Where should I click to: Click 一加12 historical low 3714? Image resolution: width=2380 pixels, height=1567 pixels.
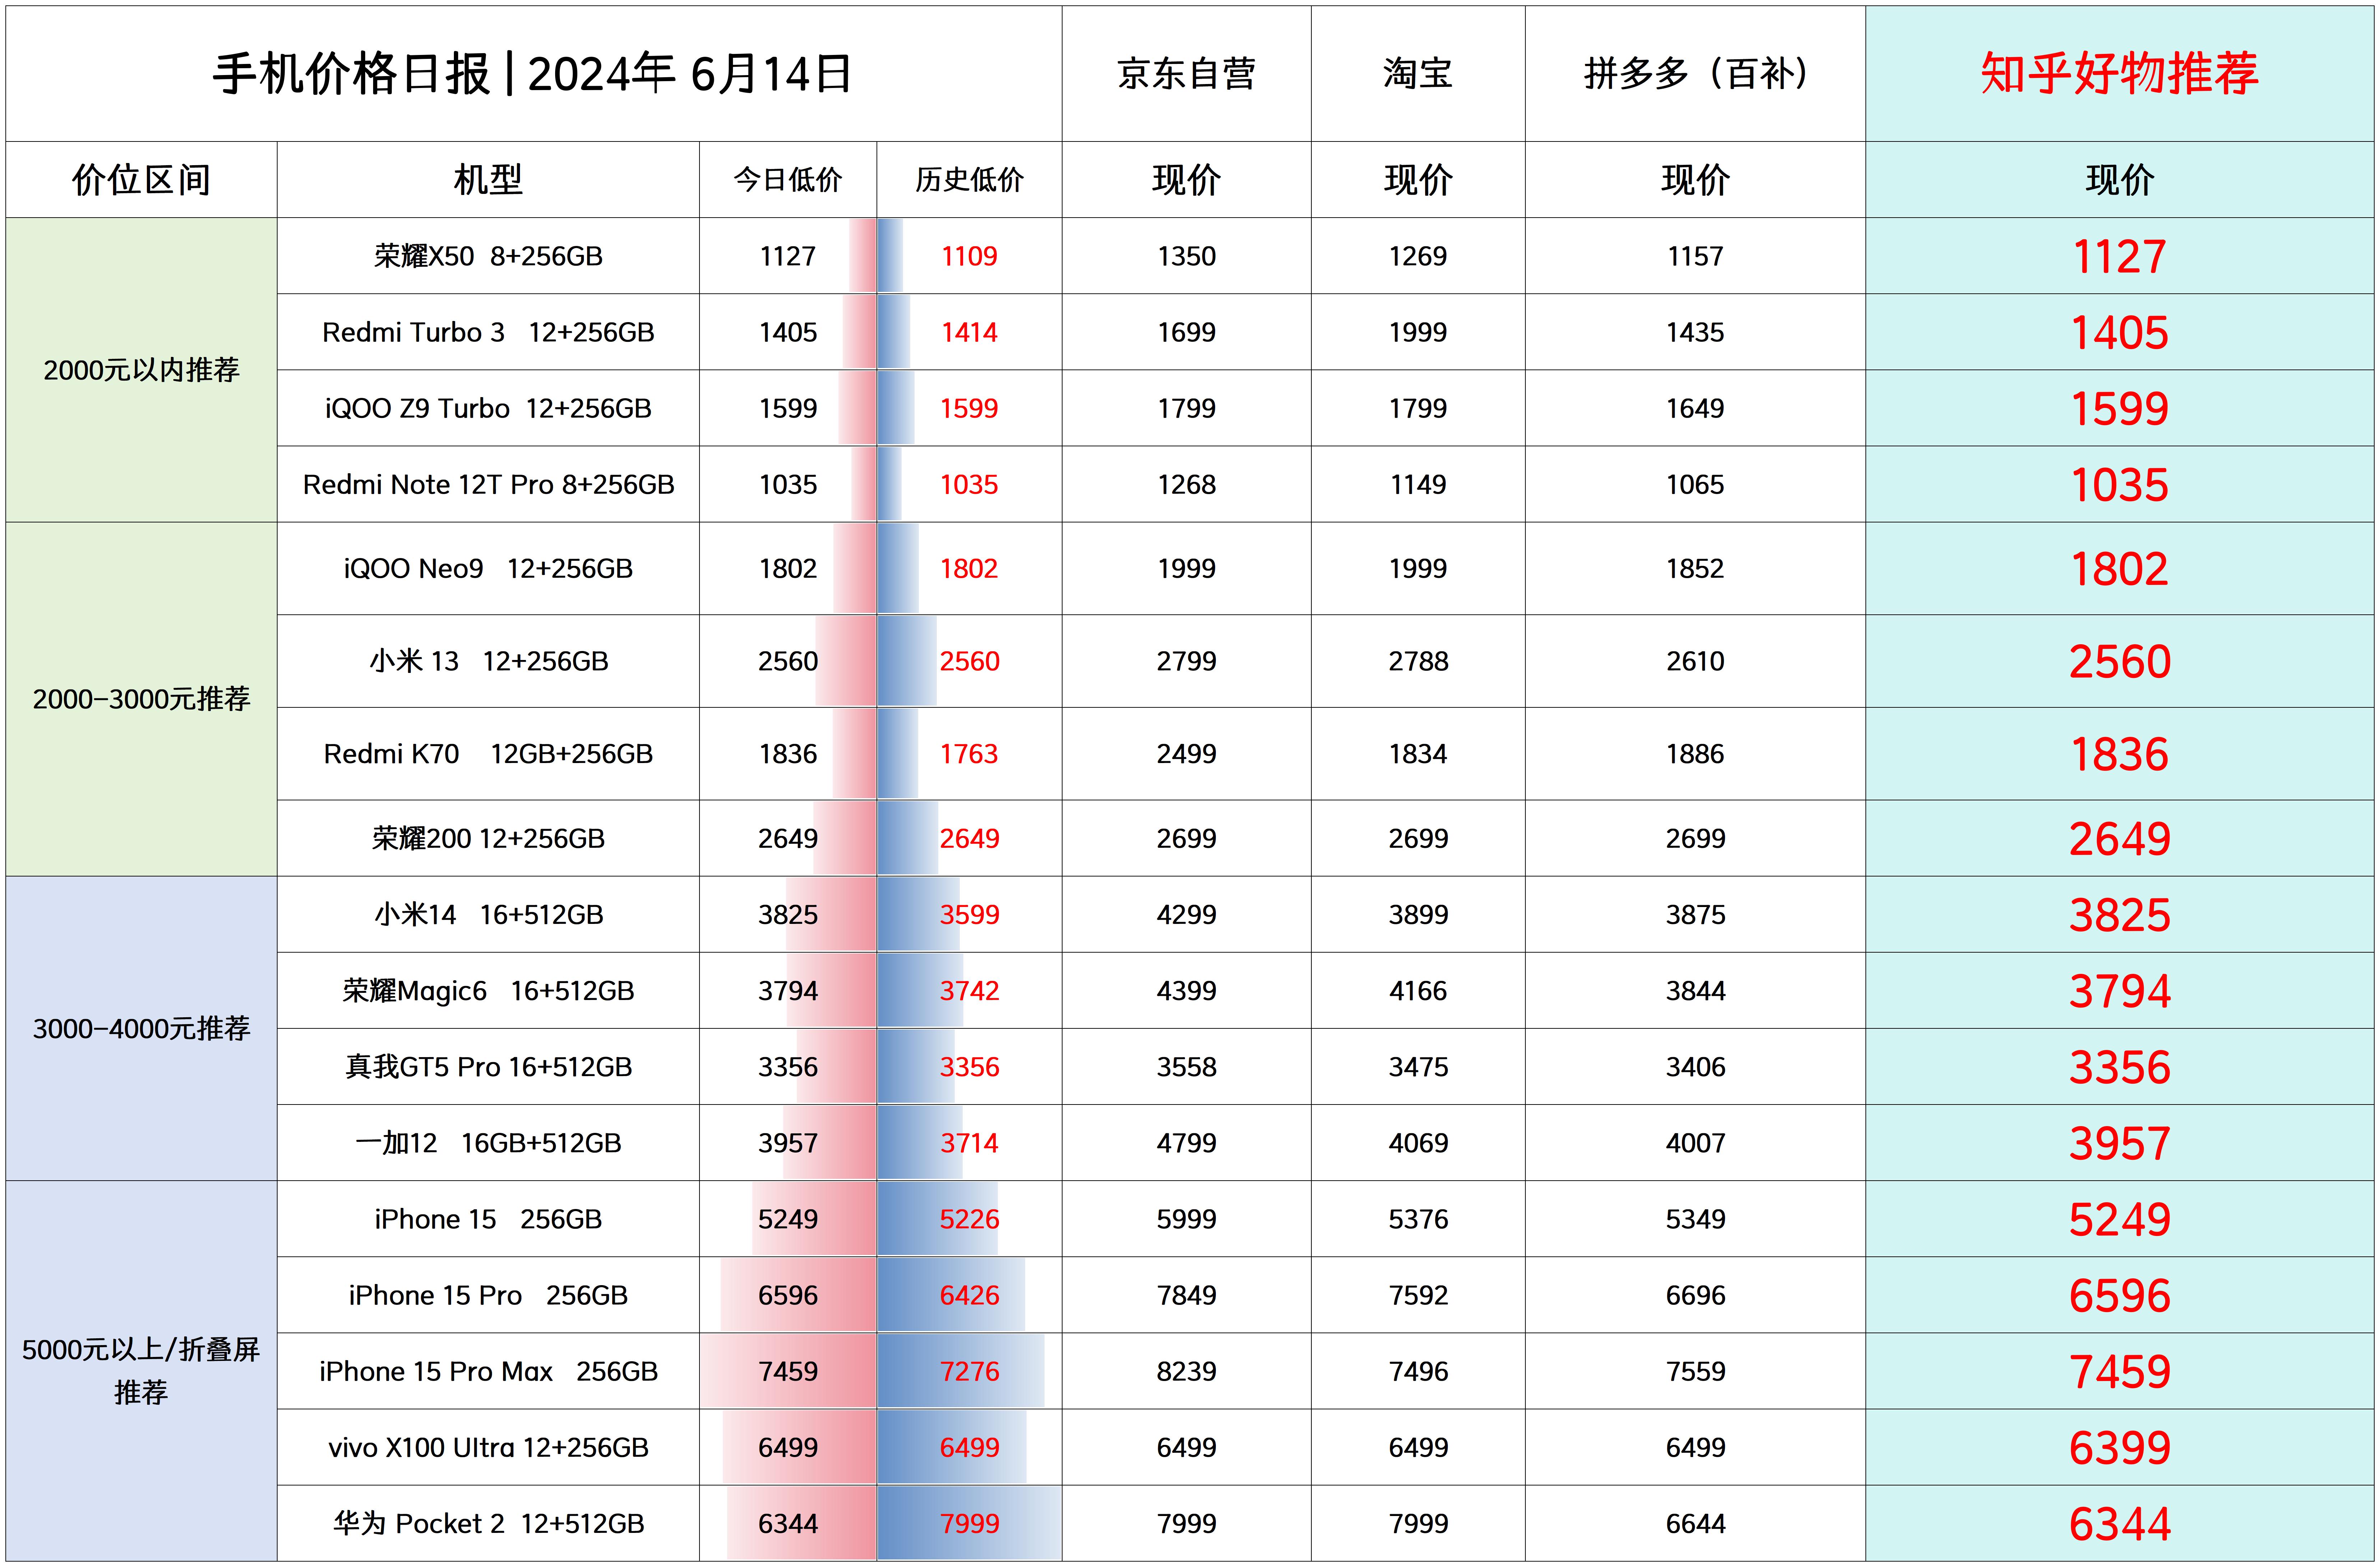[x=969, y=1143]
